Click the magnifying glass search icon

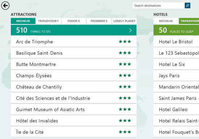pyautogui.click(x=187, y=5)
